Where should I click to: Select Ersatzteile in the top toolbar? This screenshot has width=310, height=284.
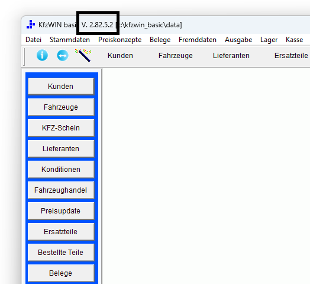pos(291,56)
